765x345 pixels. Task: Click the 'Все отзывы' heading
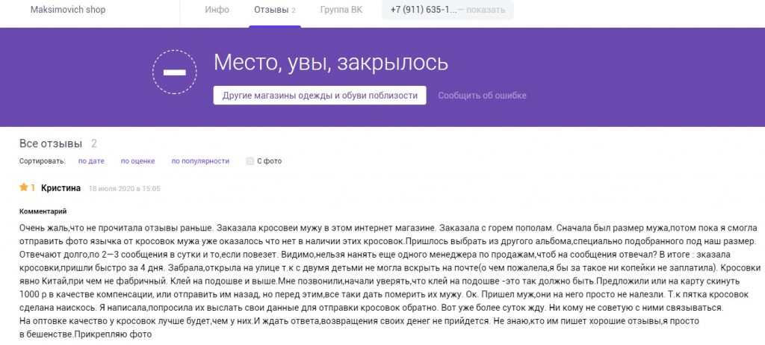[x=51, y=143]
